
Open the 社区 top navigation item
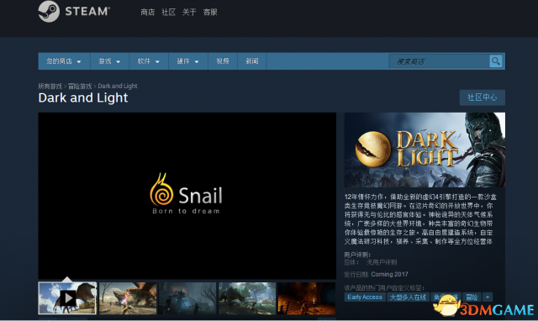coord(168,13)
